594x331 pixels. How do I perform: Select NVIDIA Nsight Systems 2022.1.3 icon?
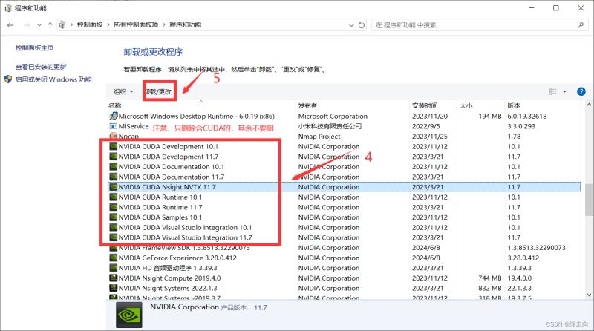pos(113,288)
